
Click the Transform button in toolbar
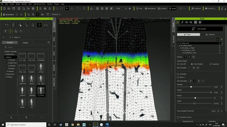coord(196,8)
